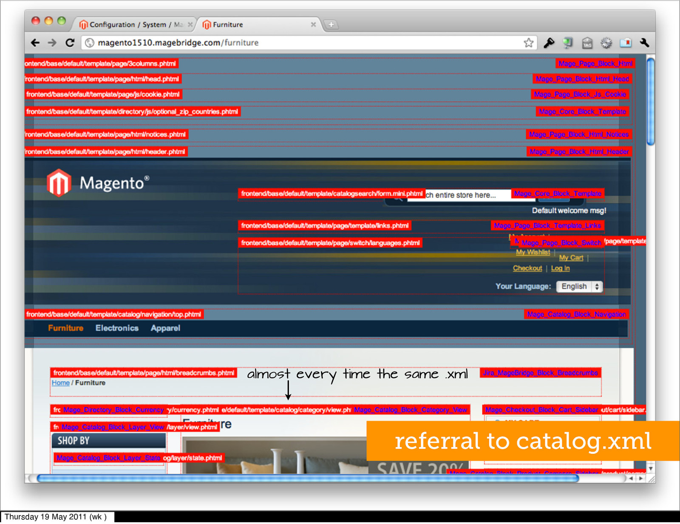Click the scroll right arrow of horizontal scrollbar
The width and height of the screenshot is (680, 524).
point(641,478)
